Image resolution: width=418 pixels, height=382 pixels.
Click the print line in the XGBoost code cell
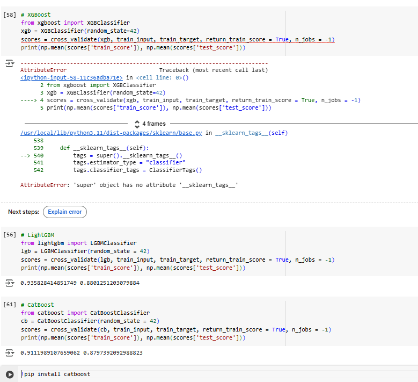[133, 47]
